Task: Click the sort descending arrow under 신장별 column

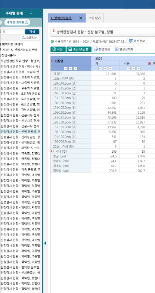Action: (x=71, y=68)
